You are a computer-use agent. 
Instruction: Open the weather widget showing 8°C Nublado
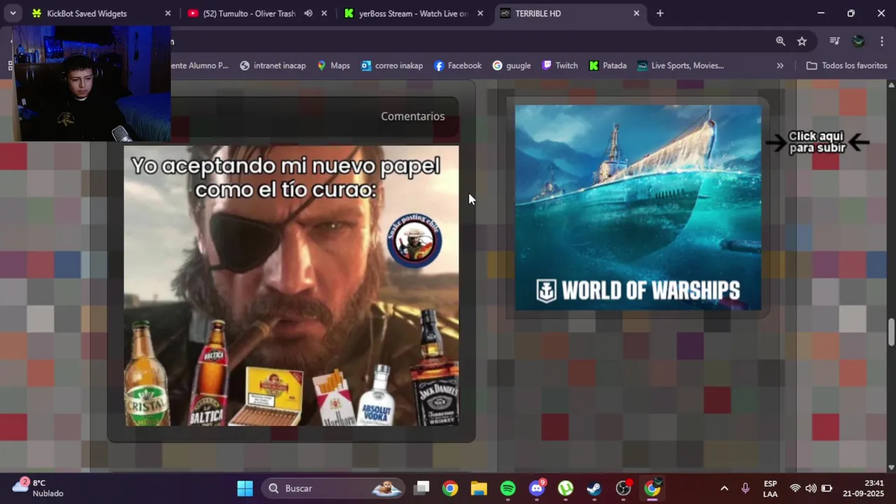click(38, 488)
